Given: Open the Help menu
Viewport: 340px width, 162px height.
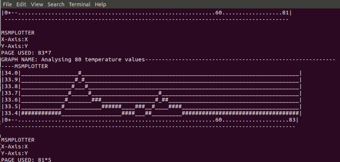Looking at the screenshot, I should click(100, 4).
